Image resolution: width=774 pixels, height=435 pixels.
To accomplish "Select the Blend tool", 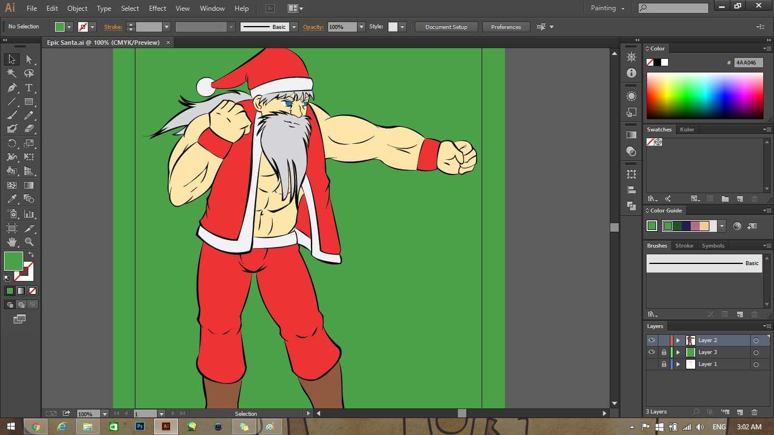I will click(29, 199).
